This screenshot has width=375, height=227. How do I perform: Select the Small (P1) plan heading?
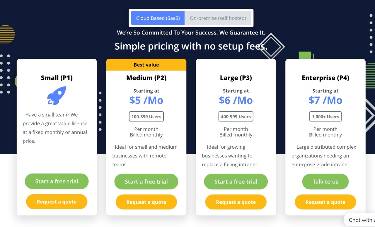(56, 77)
